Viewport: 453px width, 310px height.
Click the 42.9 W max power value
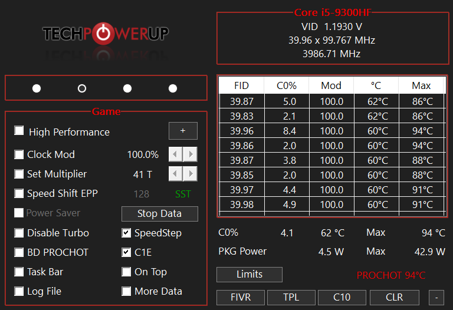click(x=430, y=252)
